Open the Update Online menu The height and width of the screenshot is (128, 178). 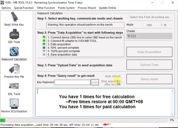(x=108, y=8)
